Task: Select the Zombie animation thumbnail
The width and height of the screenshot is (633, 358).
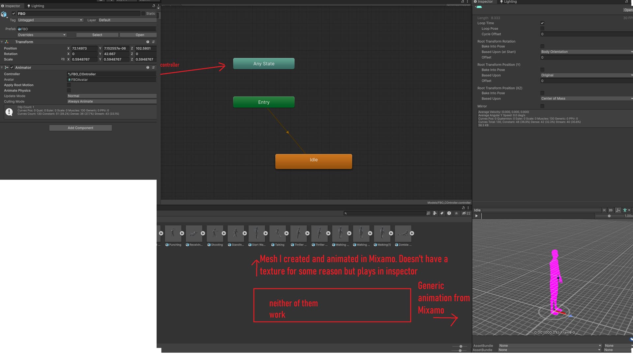Action: pyautogui.click(x=403, y=233)
